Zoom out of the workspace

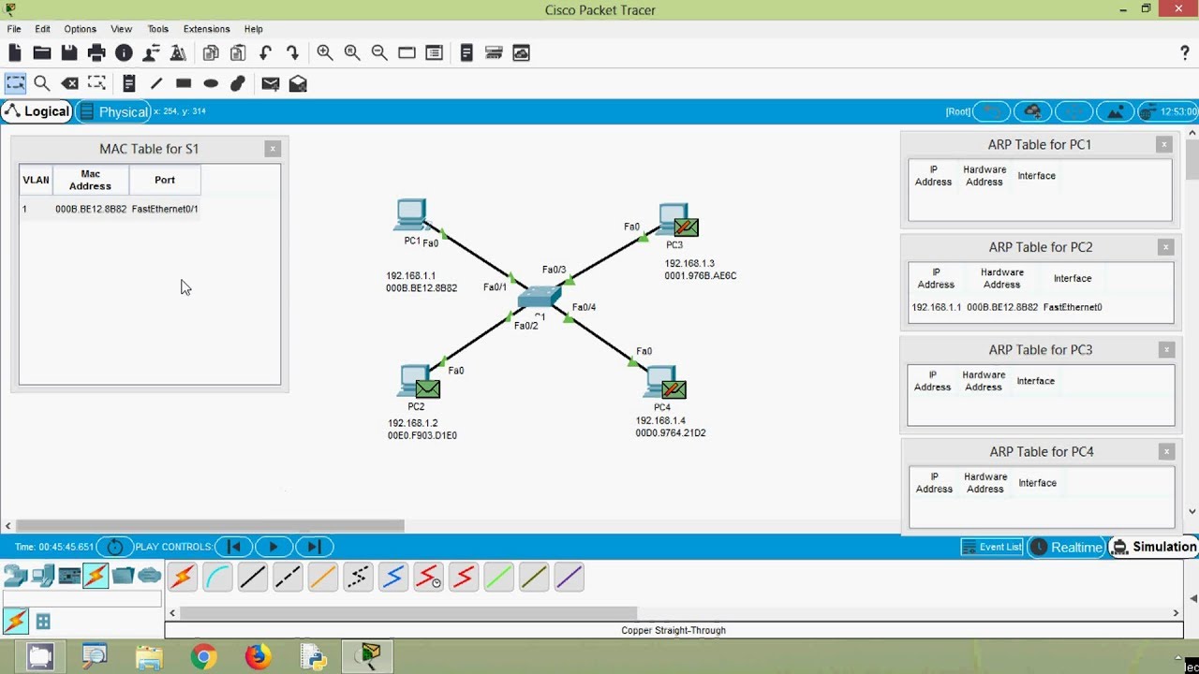click(x=379, y=53)
